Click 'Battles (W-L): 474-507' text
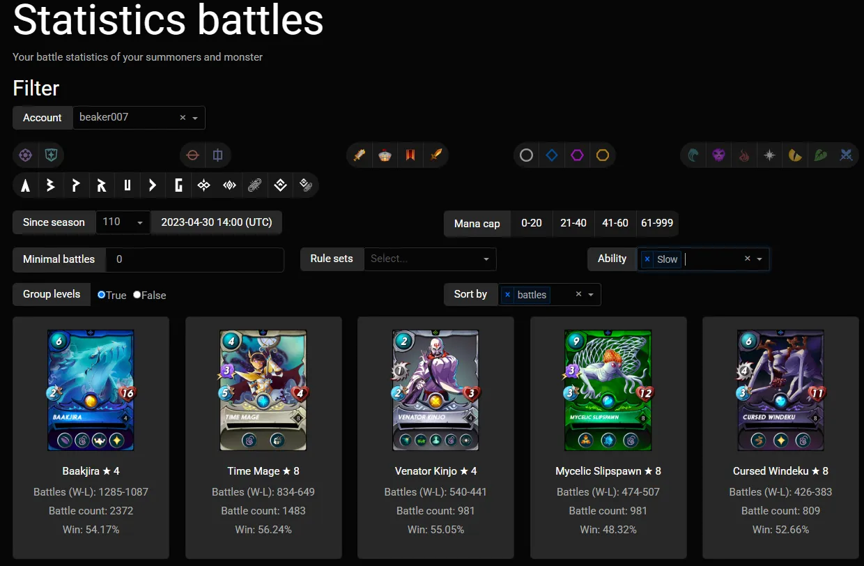Image resolution: width=864 pixels, height=566 pixels. [608, 492]
